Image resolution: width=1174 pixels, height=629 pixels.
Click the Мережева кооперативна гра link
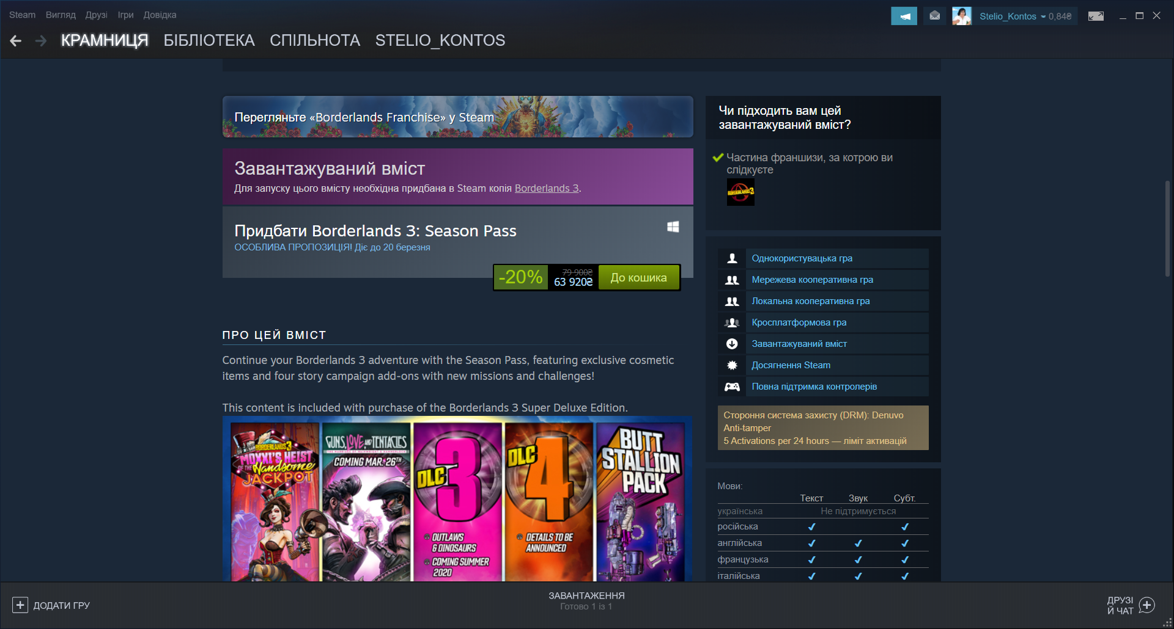click(813, 280)
